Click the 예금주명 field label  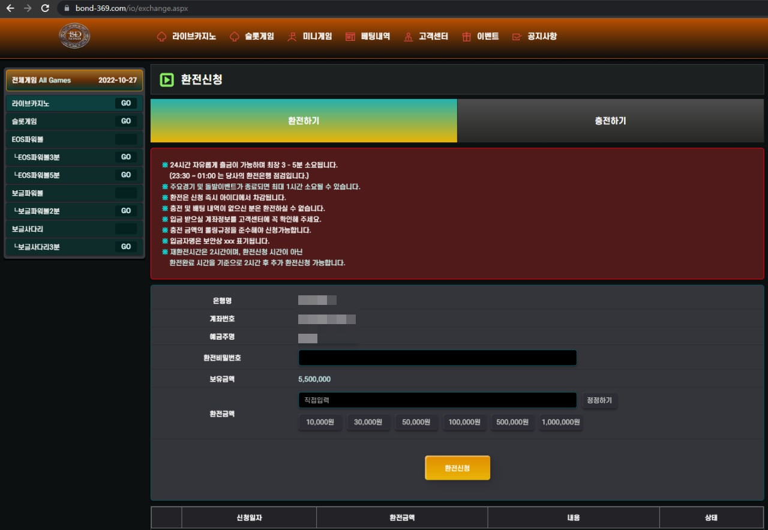223,337
